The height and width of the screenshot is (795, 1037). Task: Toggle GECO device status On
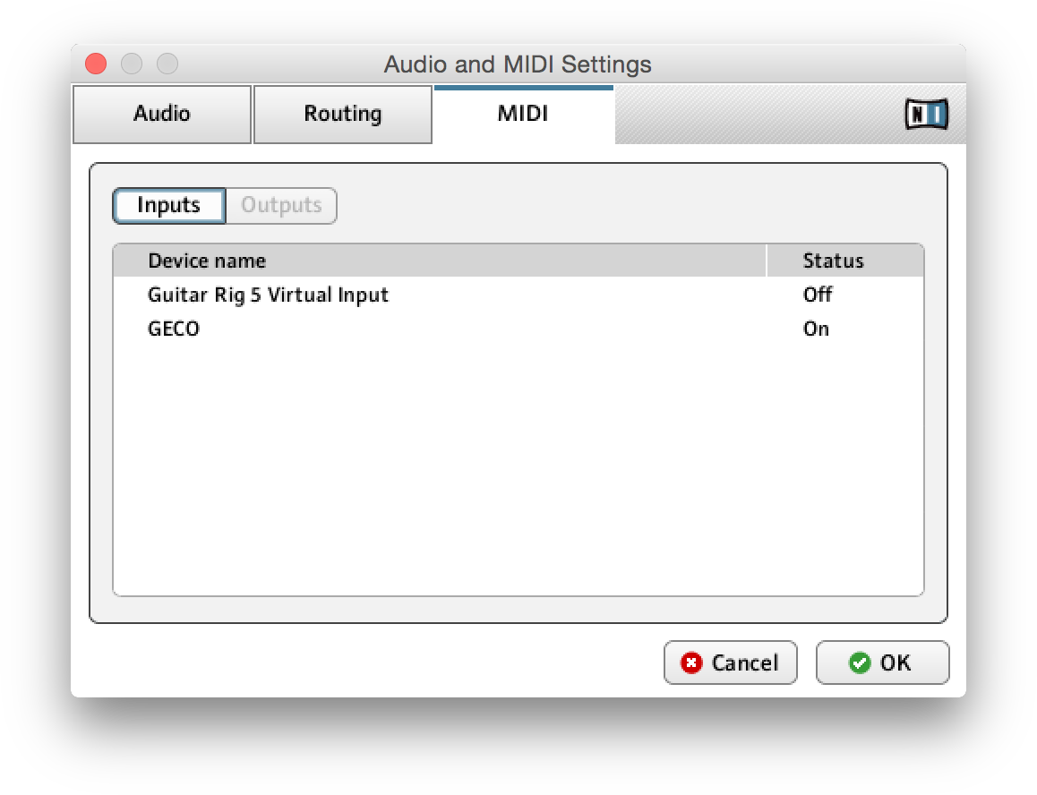point(816,329)
